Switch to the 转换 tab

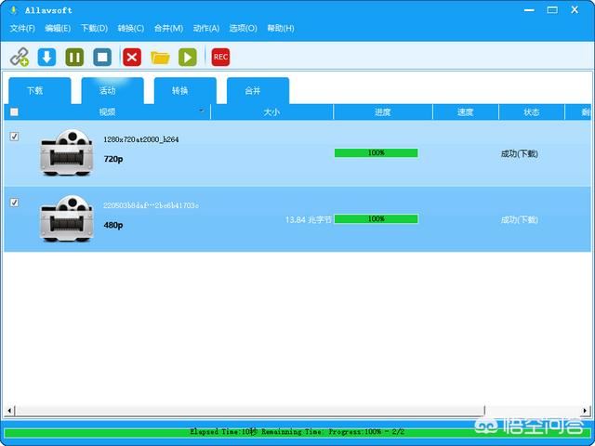click(x=185, y=91)
